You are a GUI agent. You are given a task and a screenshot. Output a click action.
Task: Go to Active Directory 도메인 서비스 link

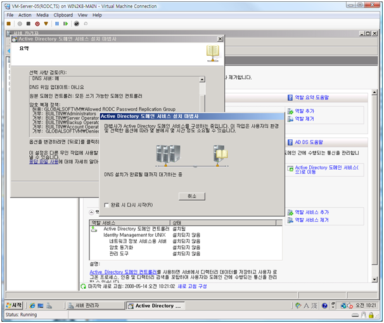tap(326, 170)
